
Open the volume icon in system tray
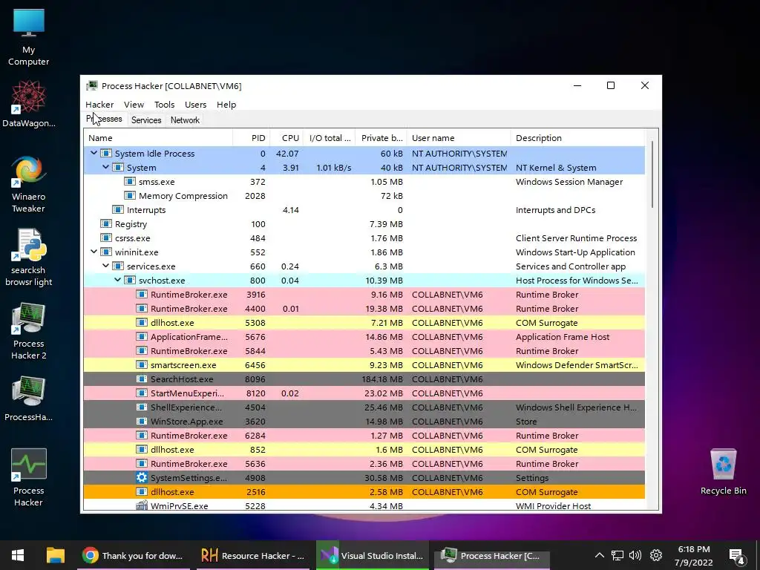635,555
